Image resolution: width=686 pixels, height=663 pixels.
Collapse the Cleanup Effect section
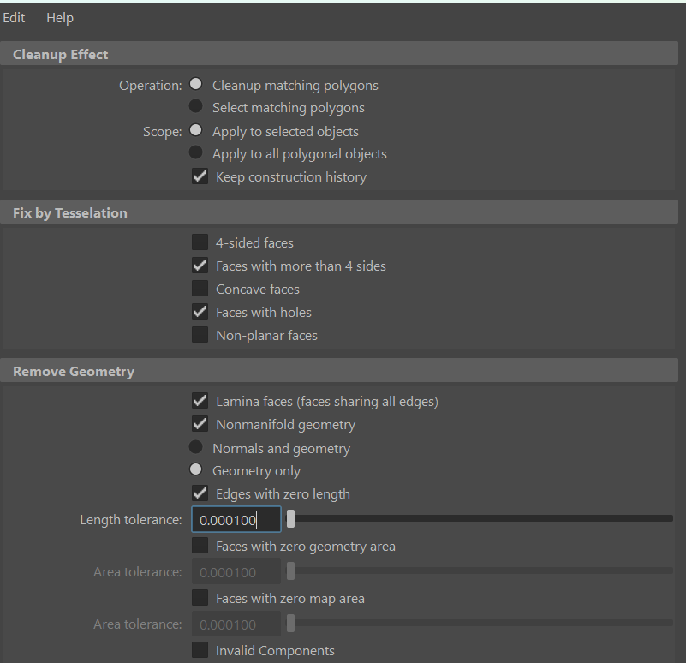point(61,54)
